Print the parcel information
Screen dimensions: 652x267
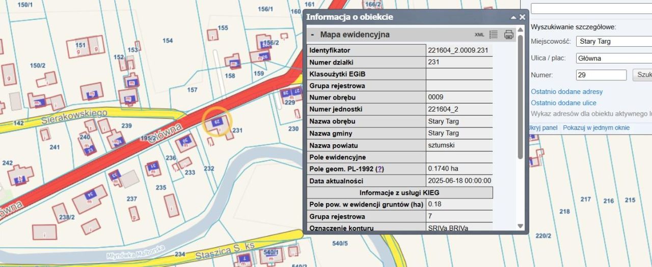[x=508, y=35]
